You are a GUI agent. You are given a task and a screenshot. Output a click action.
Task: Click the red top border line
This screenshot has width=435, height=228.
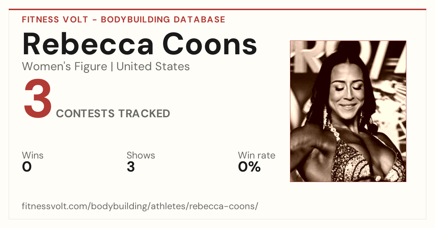pyautogui.click(x=217, y=9)
